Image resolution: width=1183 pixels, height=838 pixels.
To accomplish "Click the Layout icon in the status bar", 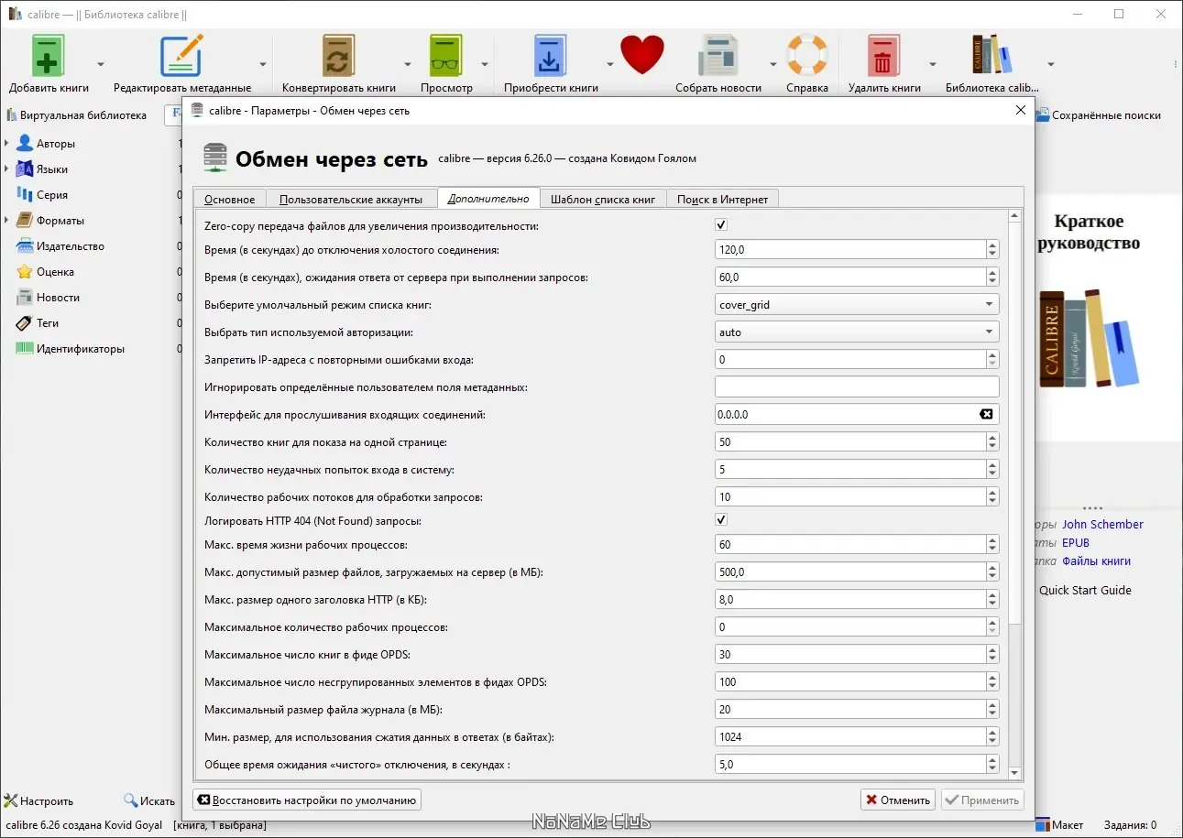I will [1043, 825].
